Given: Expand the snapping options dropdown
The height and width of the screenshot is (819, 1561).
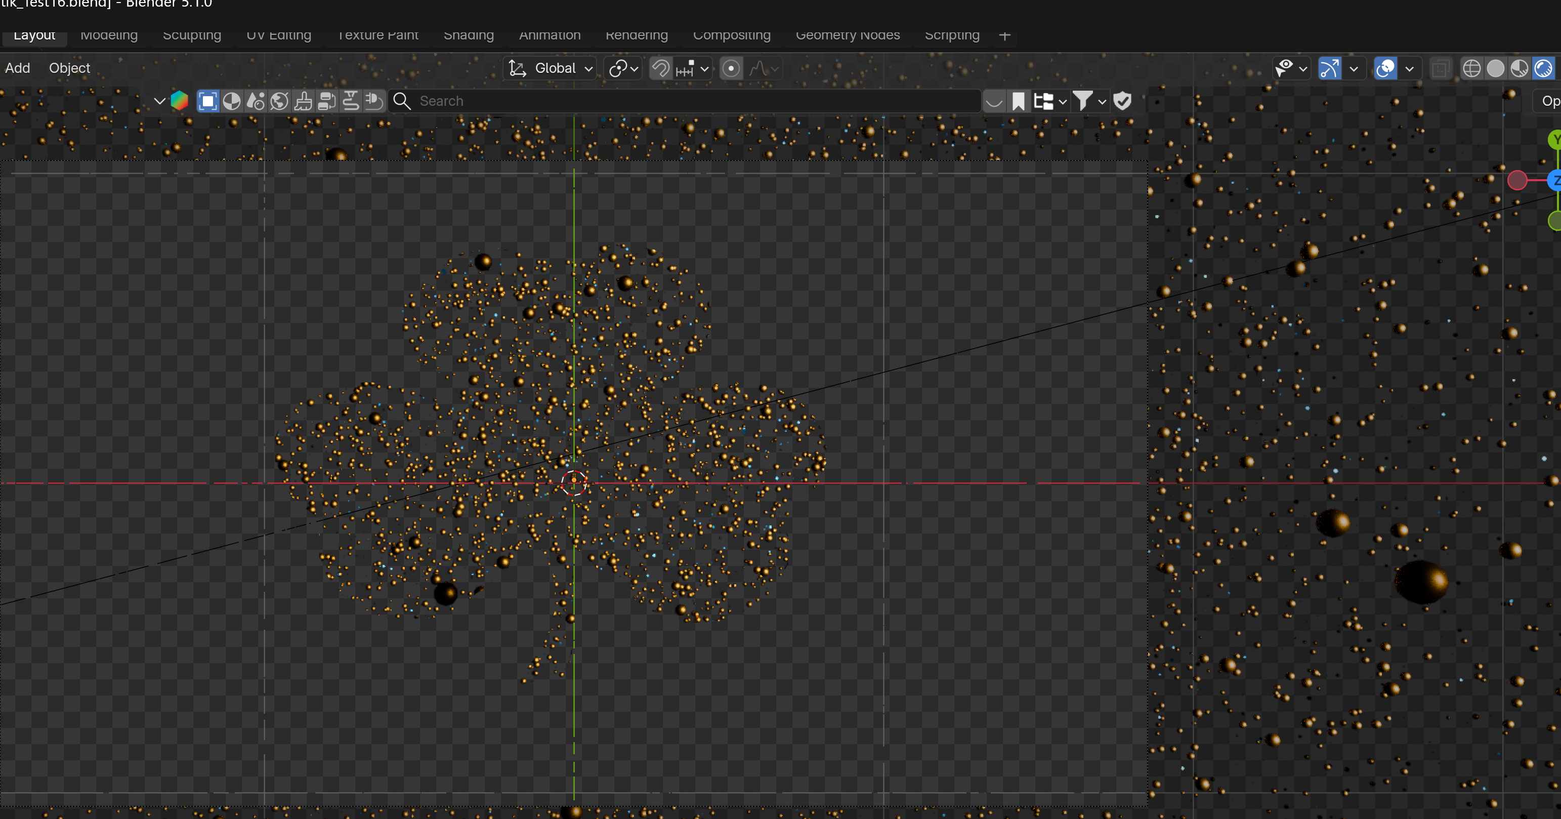Looking at the screenshot, I should pyautogui.click(x=705, y=68).
